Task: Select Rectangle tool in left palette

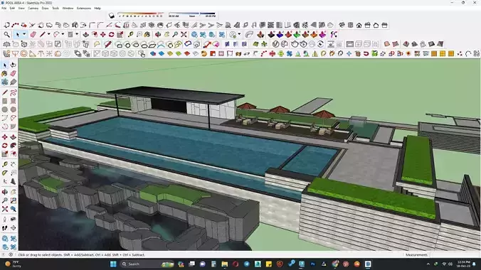Action: (4, 101)
